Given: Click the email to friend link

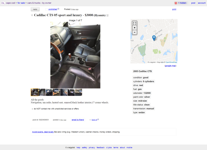Looking at the screenshot, I should (78, 120).
